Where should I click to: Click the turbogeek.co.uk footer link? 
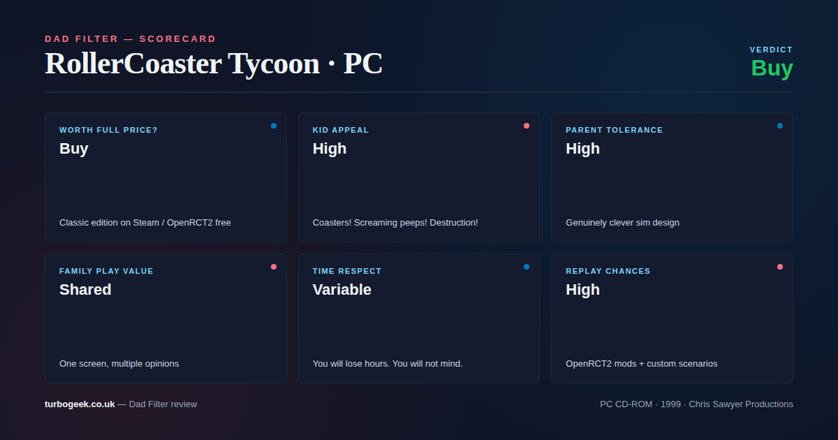coord(80,404)
